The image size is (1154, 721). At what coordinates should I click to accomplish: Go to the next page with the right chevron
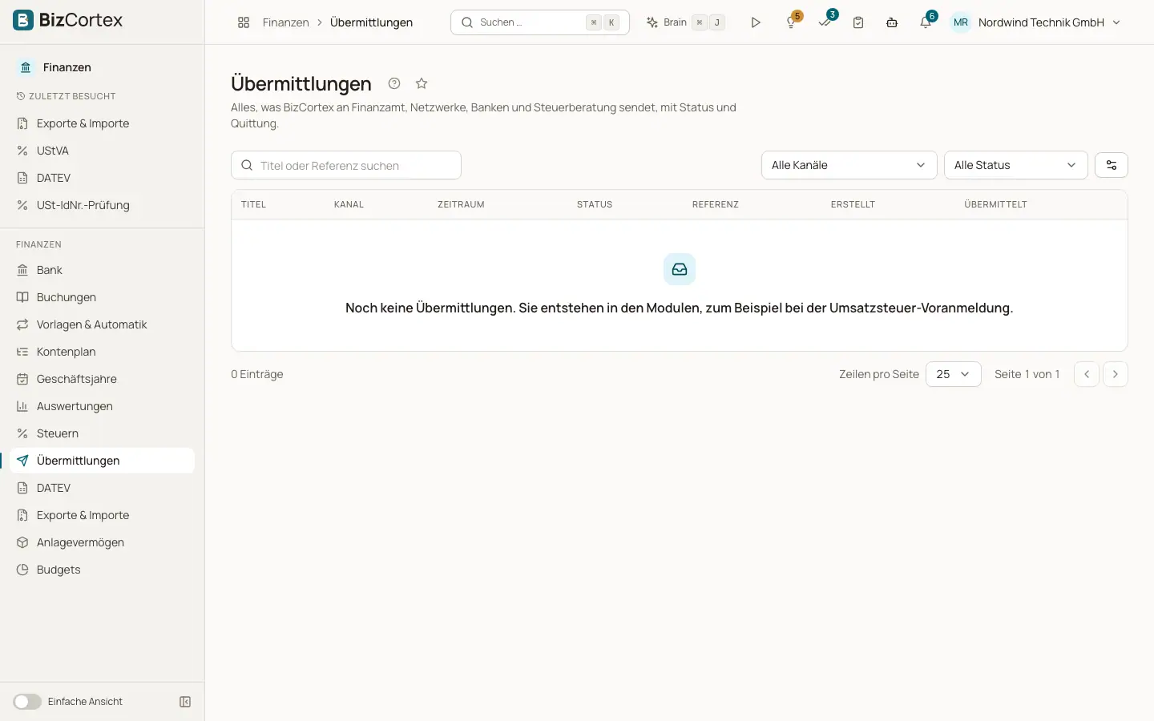click(1116, 374)
